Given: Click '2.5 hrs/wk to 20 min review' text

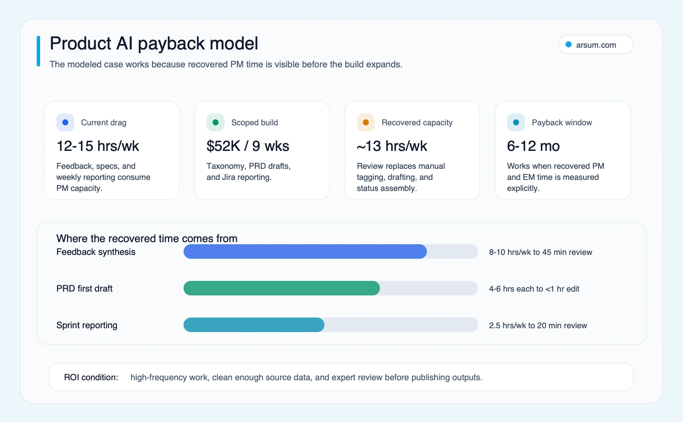Looking at the screenshot, I should click(538, 325).
